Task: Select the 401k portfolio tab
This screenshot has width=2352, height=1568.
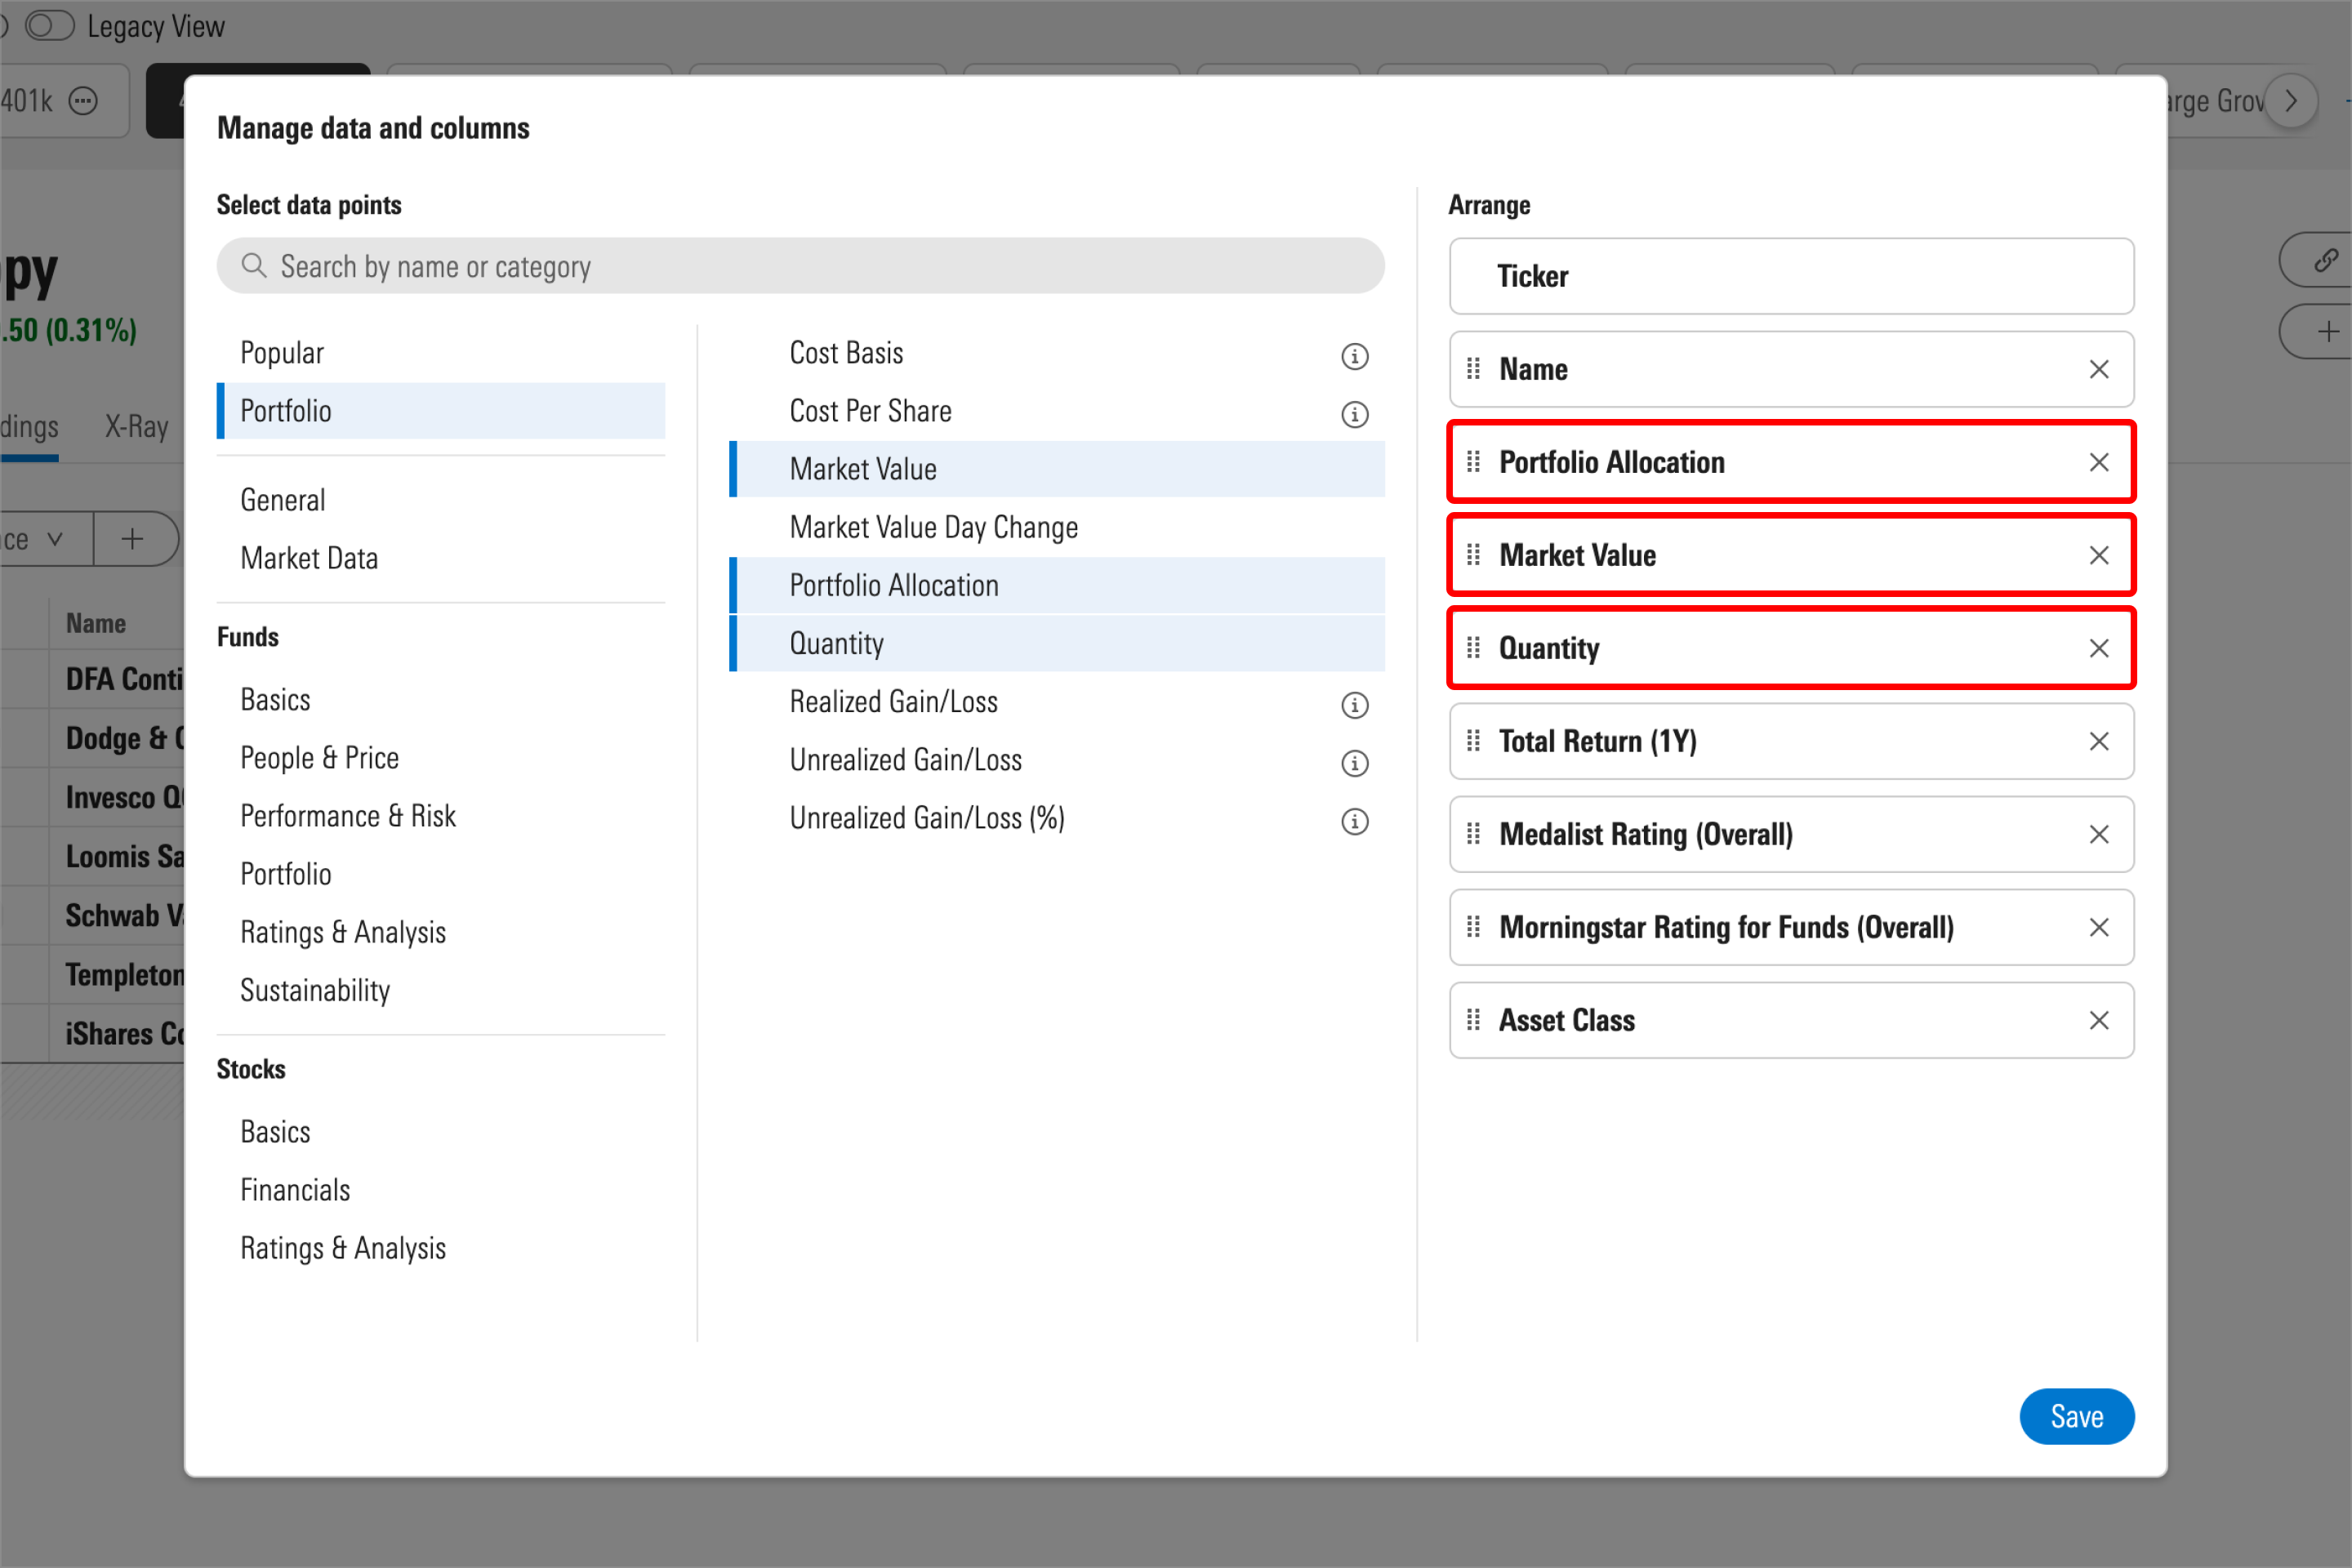Action: pyautogui.click(x=28, y=101)
